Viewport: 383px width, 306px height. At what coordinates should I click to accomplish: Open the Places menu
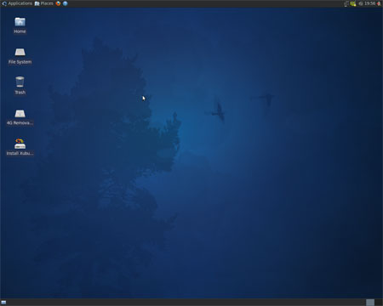pos(44,3)
